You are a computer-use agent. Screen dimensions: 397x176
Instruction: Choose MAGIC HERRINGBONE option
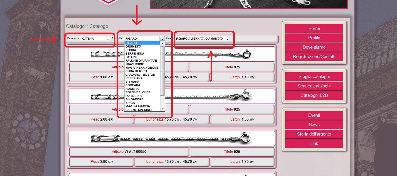point(142,68)
